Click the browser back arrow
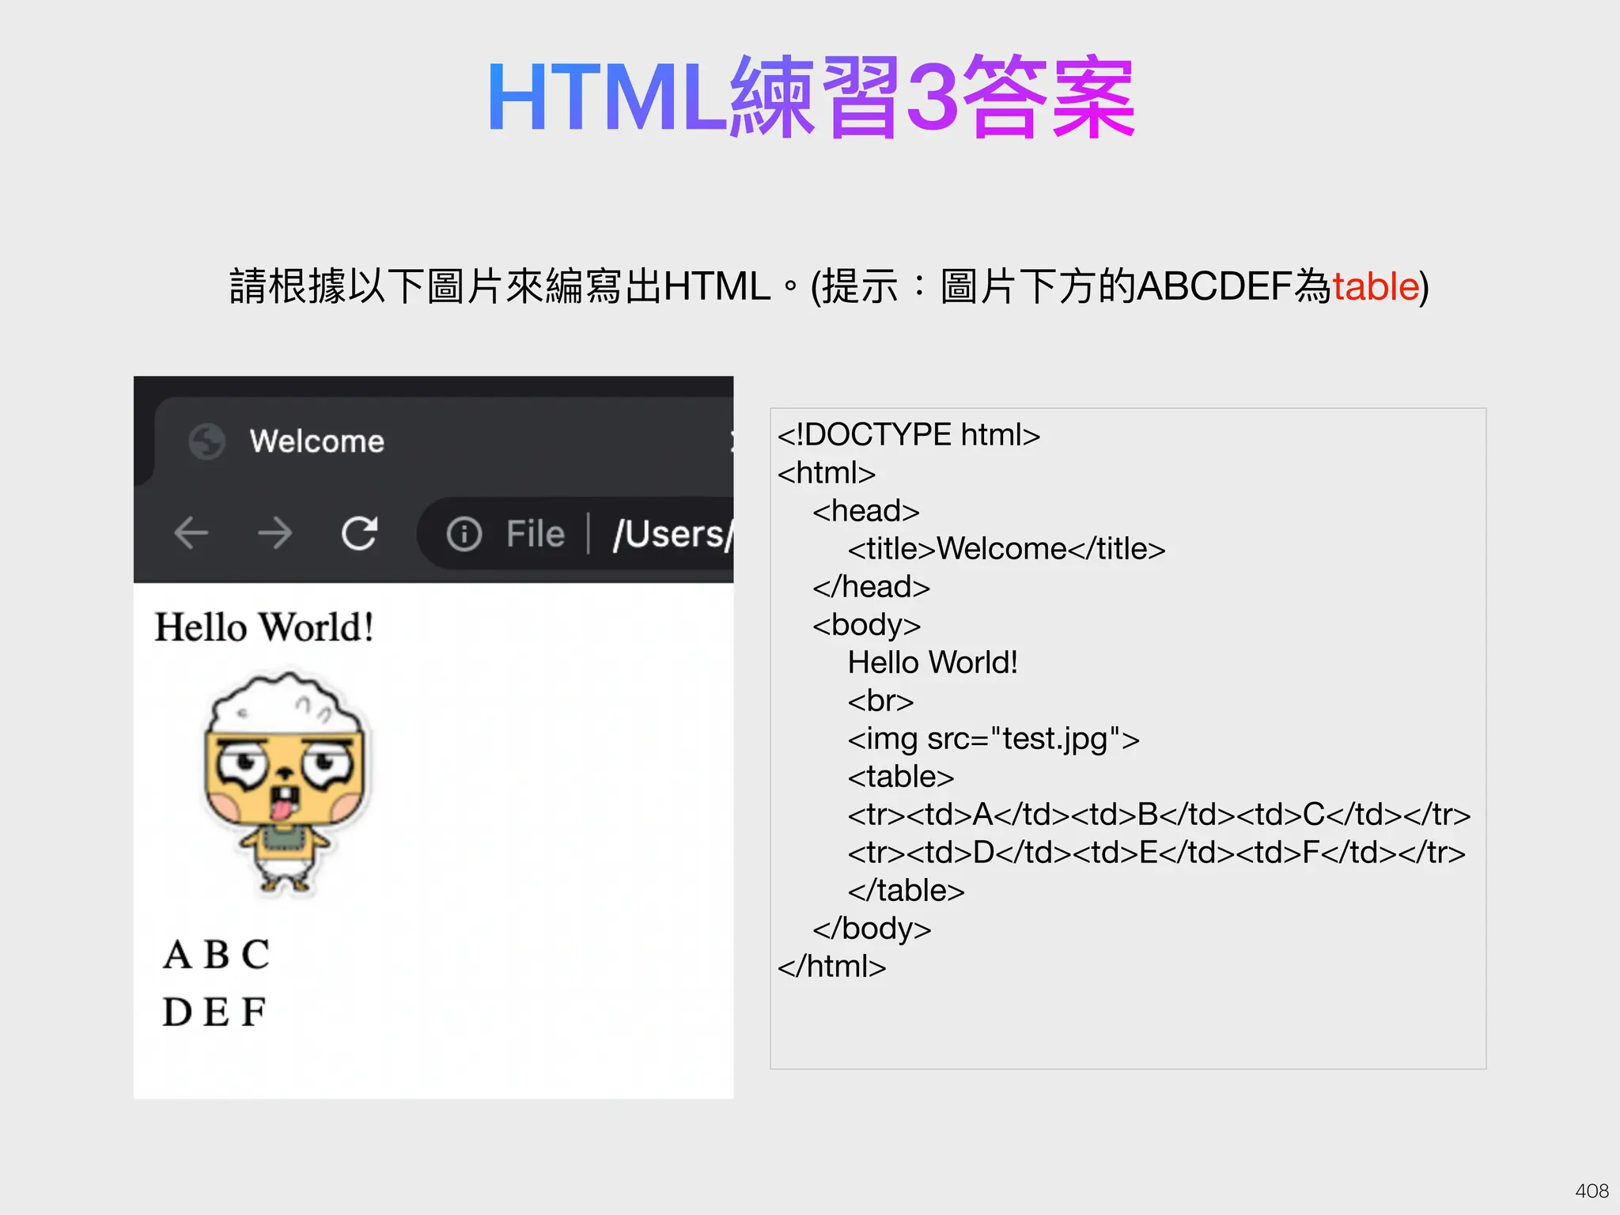 click(191, 533)
